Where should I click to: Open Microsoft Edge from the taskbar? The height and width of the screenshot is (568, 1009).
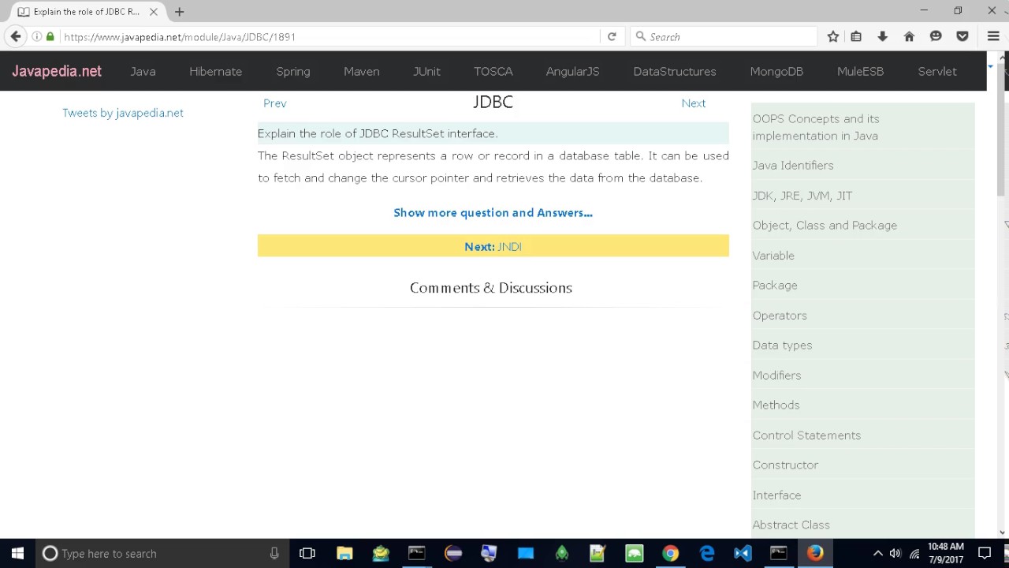click(x=707, y=554)
